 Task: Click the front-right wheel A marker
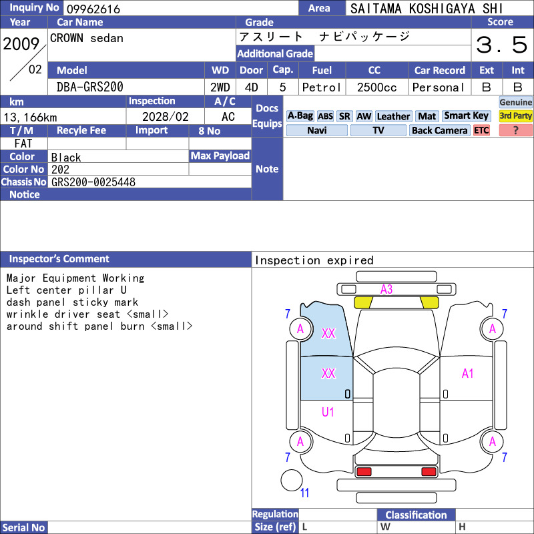pyautogui.click(x=492, y=328)
